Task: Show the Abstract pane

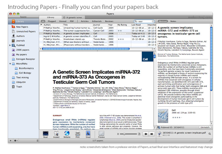Action: [163, 21]
